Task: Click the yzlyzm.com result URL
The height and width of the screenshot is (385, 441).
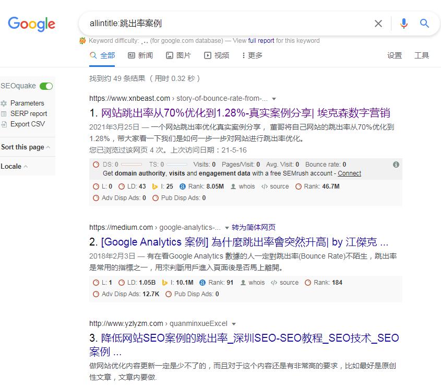Action: 158,324
